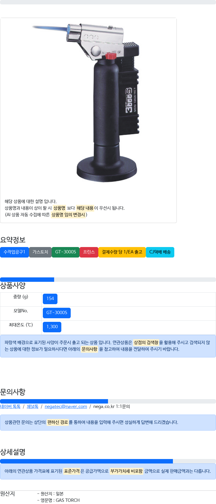The width and height of the screenshot is (216, 504).
Task: Select the 가스토치 gray tag
Action: (x=40, y=252)
